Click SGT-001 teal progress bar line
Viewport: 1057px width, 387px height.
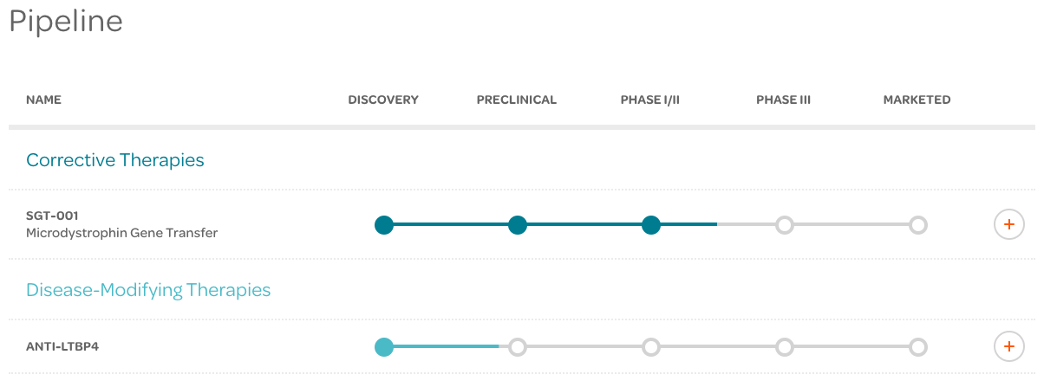pyautogui.click(x=551, y=225)
